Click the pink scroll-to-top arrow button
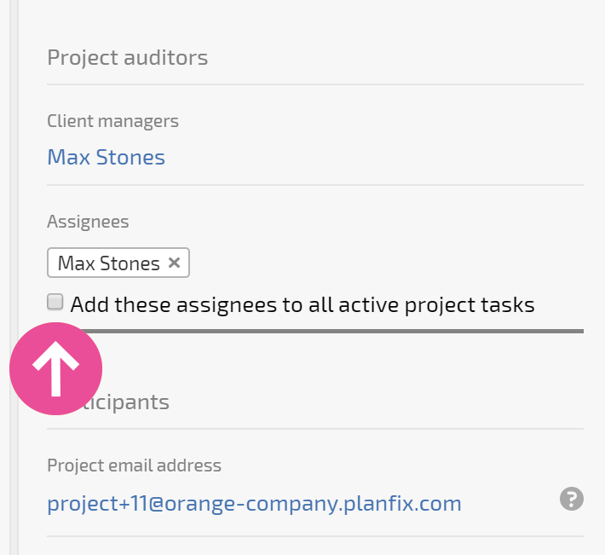The image size is (605, 555). click(x=56, y=368)
